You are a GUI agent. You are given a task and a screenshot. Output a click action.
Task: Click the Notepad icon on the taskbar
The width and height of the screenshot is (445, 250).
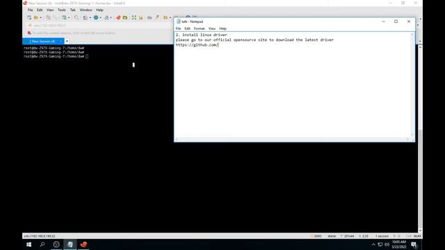(x=70, y=244)
